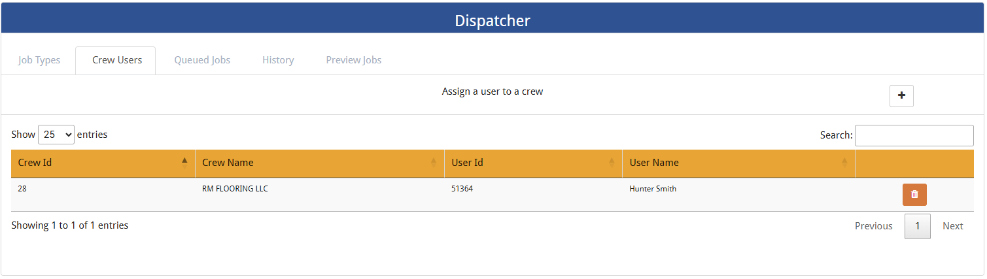Screen dimensions: 987x279
Task: Select the cell 'RM FLOORING LLC'
Action: 235,189
